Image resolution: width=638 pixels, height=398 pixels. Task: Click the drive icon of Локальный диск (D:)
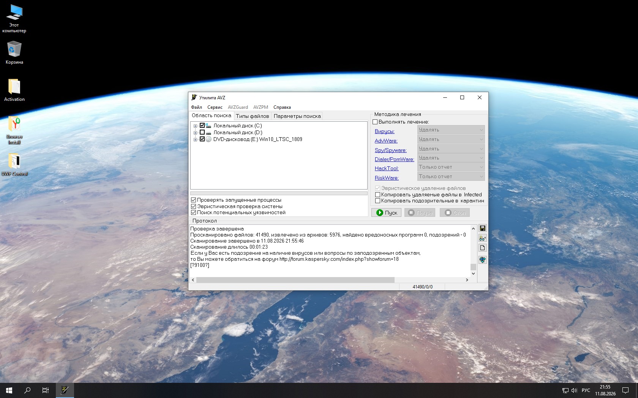coord(208,132)
